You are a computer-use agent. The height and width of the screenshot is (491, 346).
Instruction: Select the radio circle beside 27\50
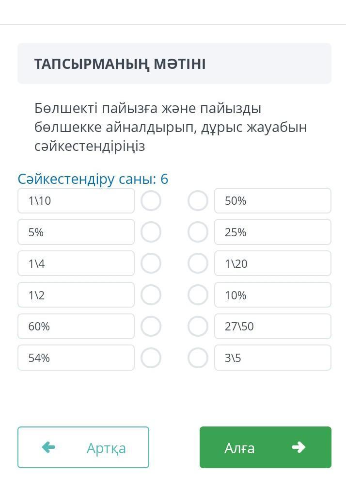coord(198,327)
